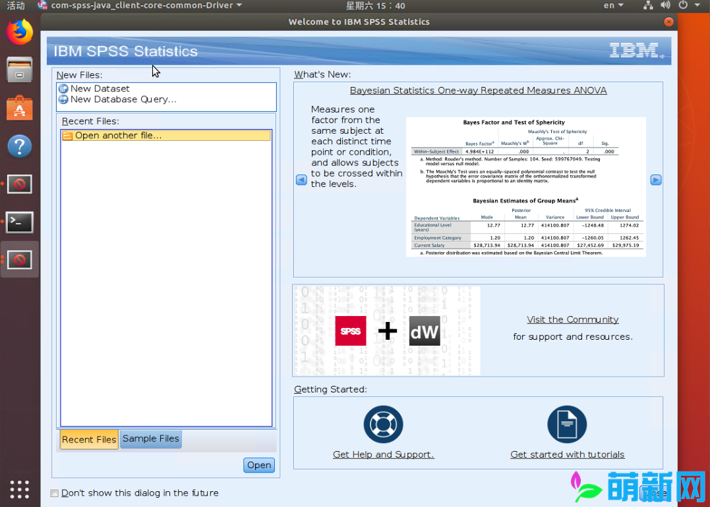
Task: Click the active SPSS dock icon below Terminal
Action: [x=20, y=259]
